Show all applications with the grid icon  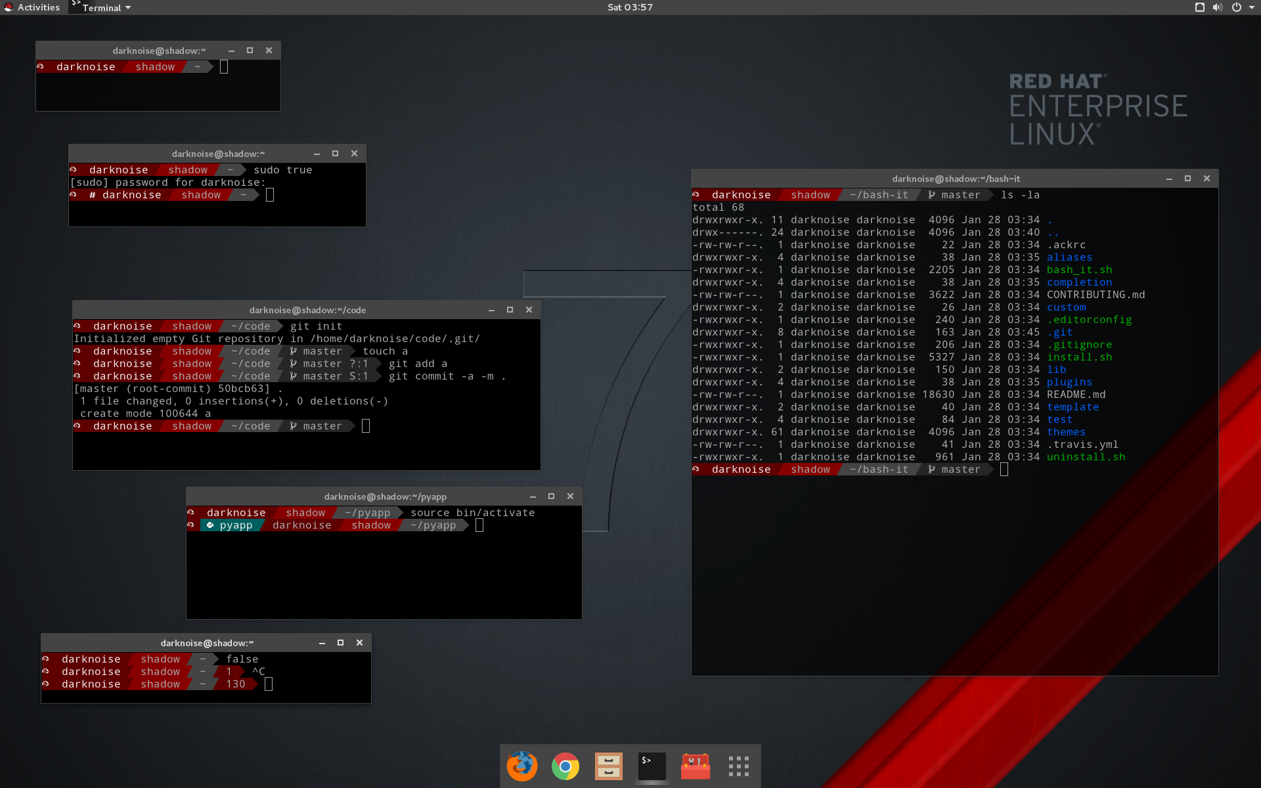coord(738,766)
